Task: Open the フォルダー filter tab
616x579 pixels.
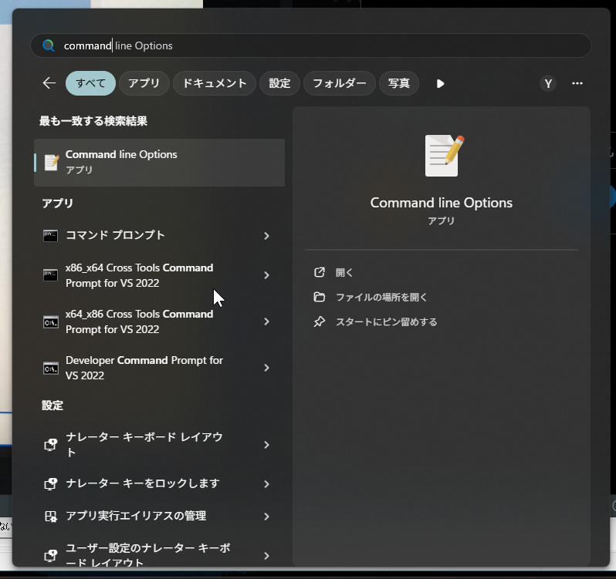Action: point(340,83)
